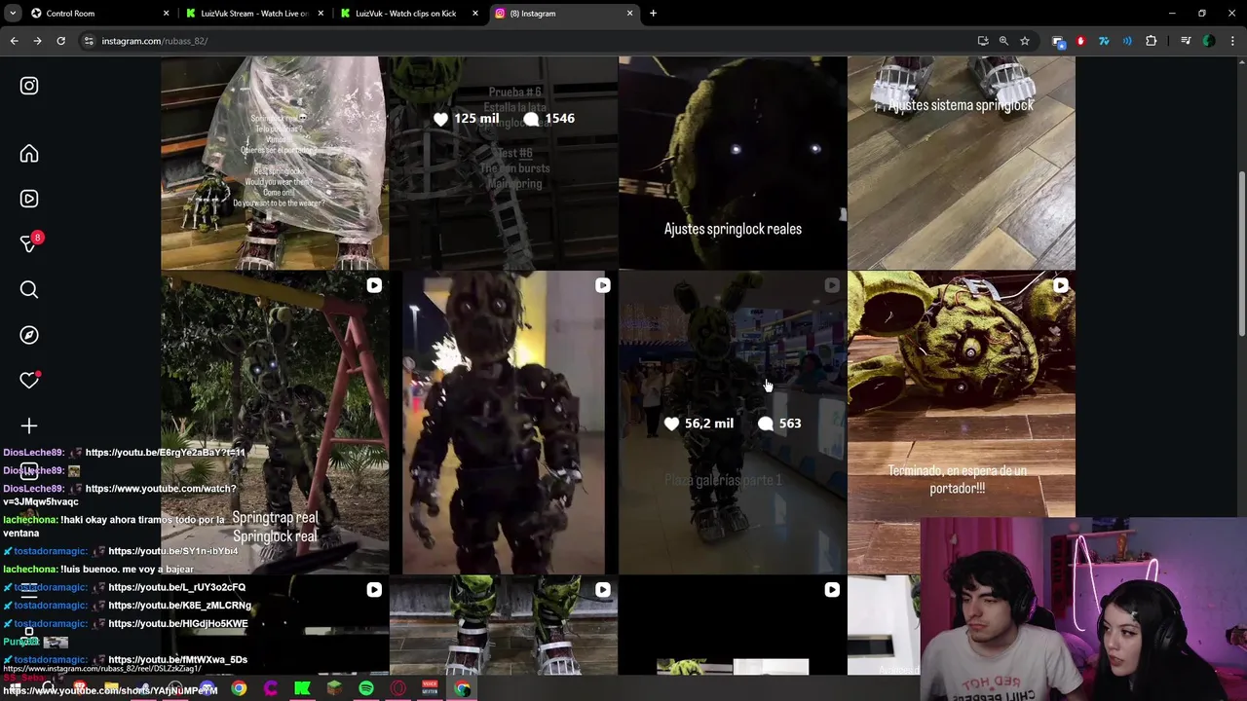Click red hand ad-blocker extension icon
This screenshot has width=1247, height=701.
point(1080,41)
